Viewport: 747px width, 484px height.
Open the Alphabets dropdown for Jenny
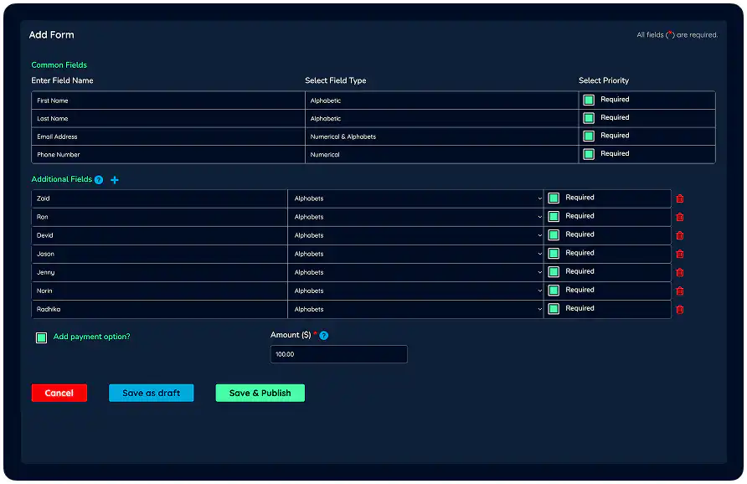tap(415, 271)
